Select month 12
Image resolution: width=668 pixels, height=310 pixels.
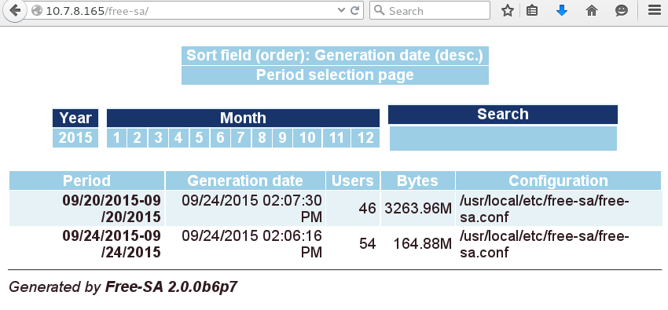(365, 138)
